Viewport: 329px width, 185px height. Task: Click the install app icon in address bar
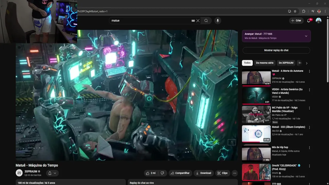pyautogui.click(x=289, y=11)
